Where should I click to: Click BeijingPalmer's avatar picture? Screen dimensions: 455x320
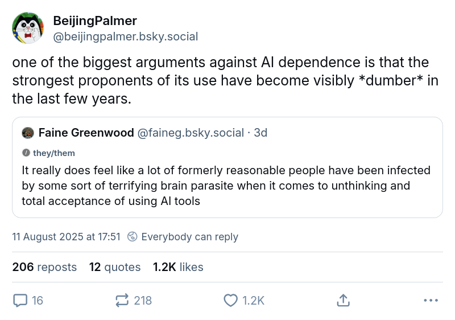28,28
